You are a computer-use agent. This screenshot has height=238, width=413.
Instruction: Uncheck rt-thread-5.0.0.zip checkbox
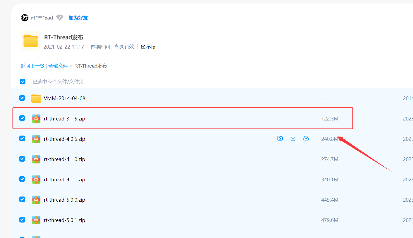(x=22, y=200)
